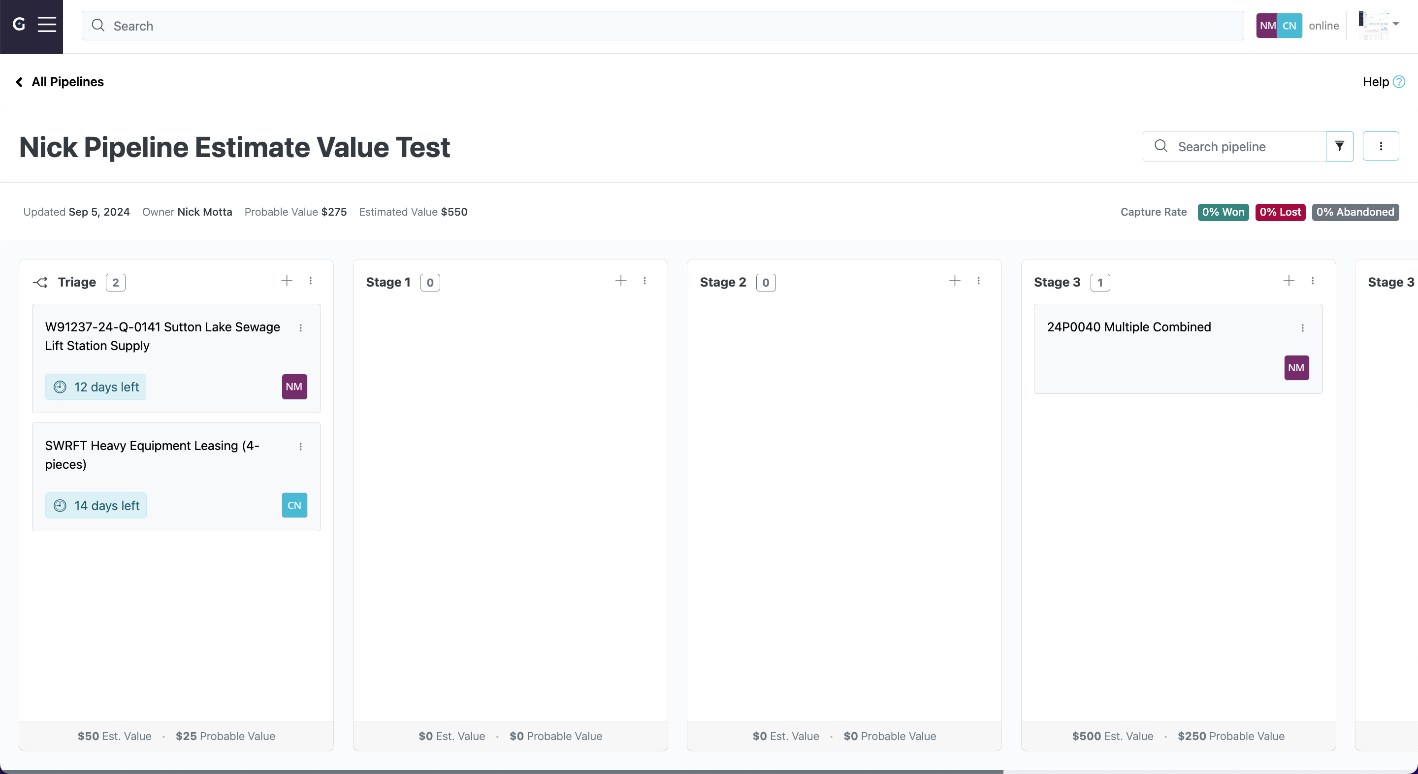This screenshot has width=1418, height=774.
Task: Click the Capture Rate label
Action: [x=1154, y=212]
